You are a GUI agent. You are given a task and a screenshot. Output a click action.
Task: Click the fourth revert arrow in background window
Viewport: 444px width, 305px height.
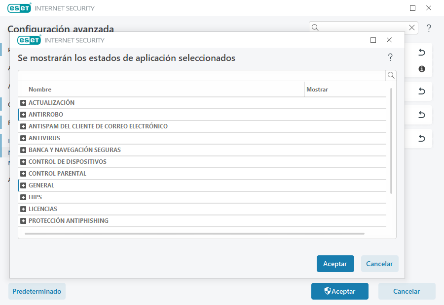tap(422, 138)
